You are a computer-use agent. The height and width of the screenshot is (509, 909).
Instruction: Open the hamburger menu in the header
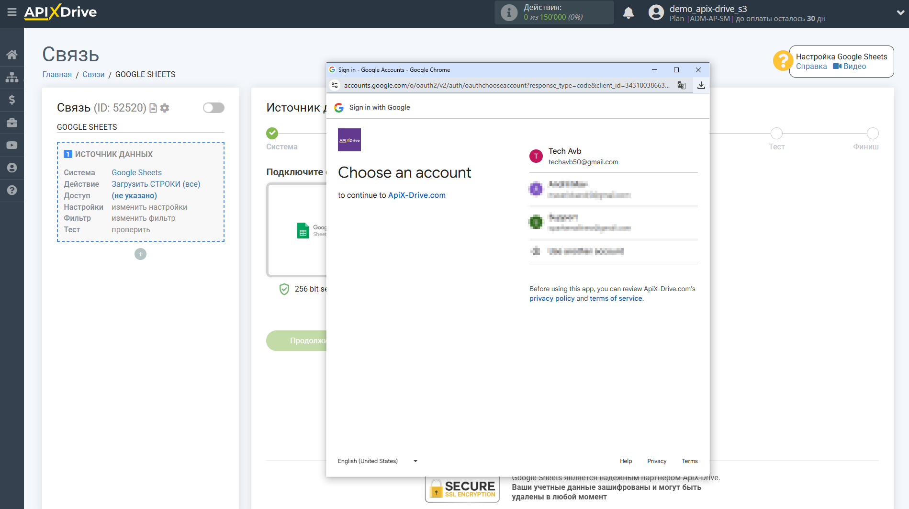[12, 12]
